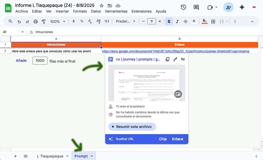Open the comments panel icon

(196, 7)
